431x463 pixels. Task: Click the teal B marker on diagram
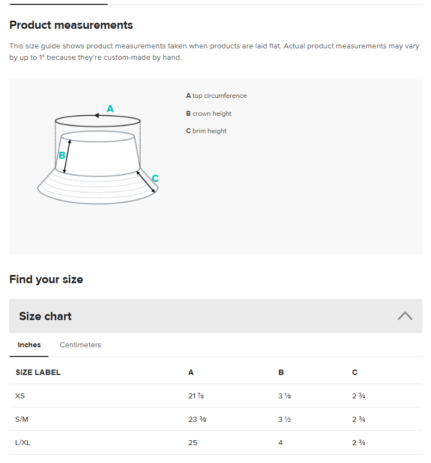pos(62,155)
